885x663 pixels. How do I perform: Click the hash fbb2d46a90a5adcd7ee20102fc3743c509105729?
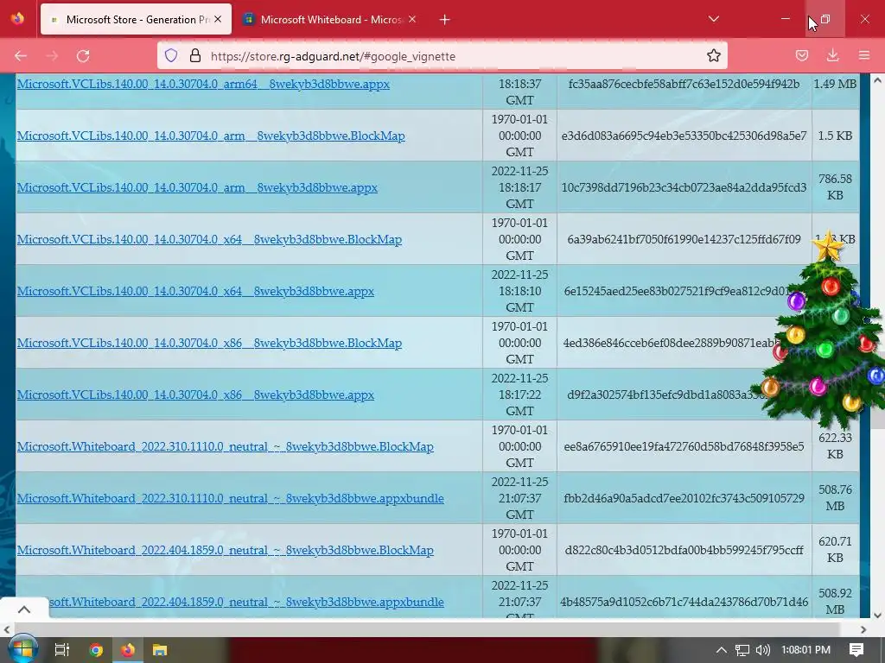pos(684,499)
